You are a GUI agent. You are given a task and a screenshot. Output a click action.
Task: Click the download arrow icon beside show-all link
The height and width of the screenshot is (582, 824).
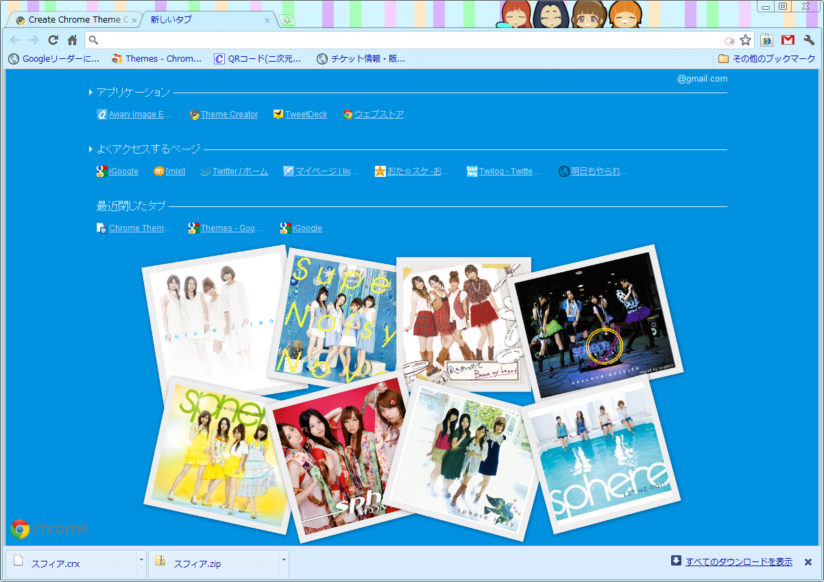tap(676, 561)
